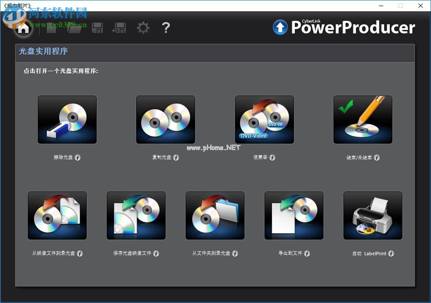Launch the Copy Disc (复制光盘) utility

click(x=166, y=120)
